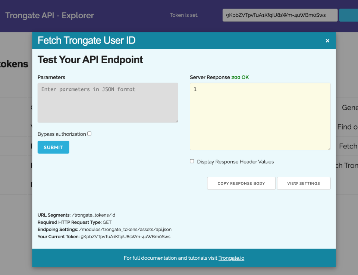
Task: Toggle the Bypass authorization checkbox
Action: (89, 134)
